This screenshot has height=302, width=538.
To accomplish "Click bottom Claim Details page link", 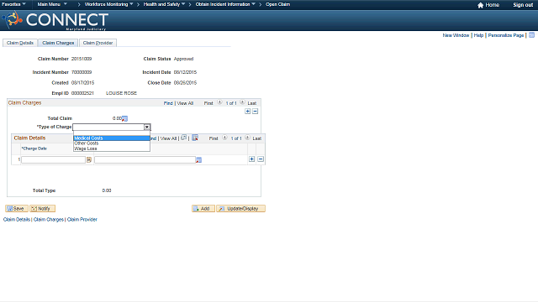I will [x=17, y=220].
